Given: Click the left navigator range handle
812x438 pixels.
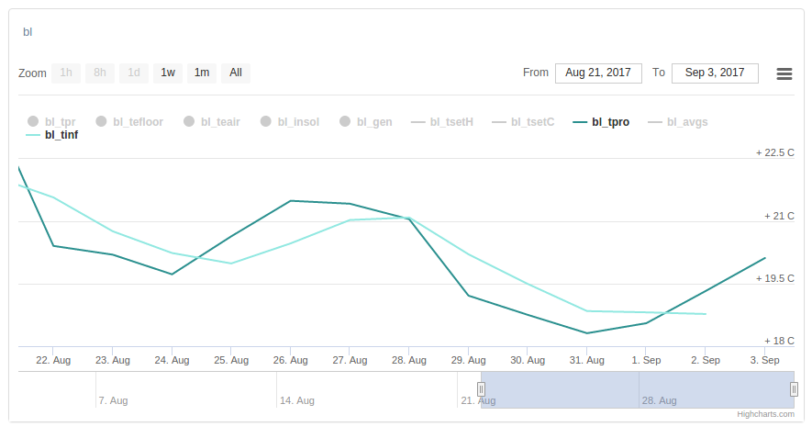Looking at the screenshot, I should pyautogui.click(x=481, y=389).
